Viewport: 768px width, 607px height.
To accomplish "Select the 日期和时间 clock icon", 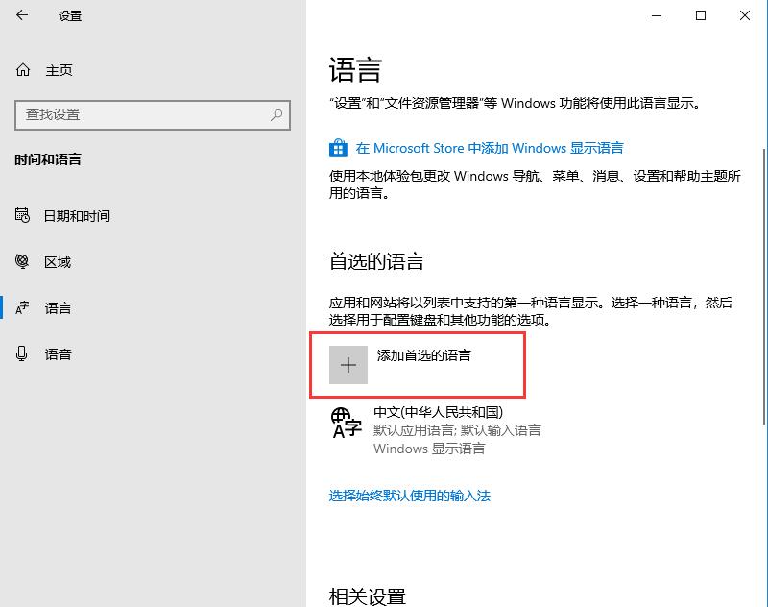I will pyautogui.click(x=23, y=215).
